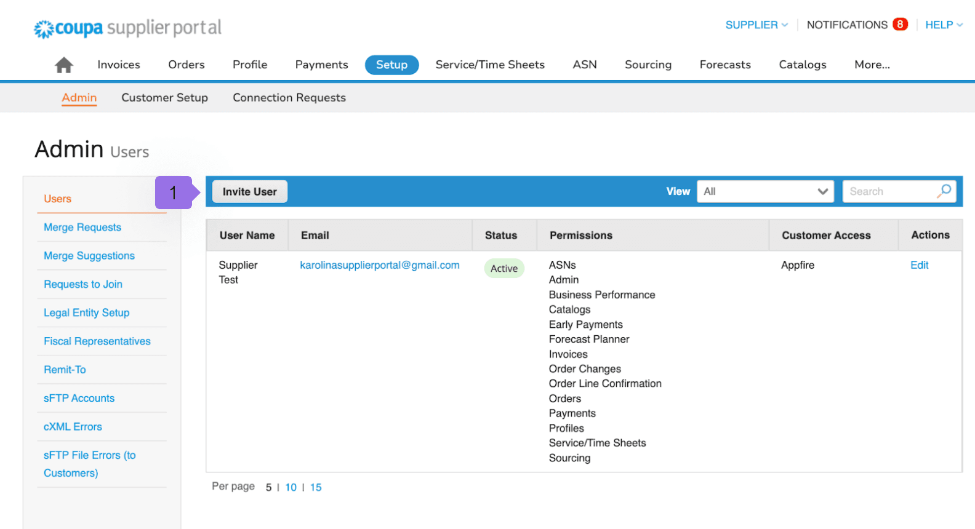The width and height of the screenshot is (975, 529).
Task: Open the Sourcing navigation tab
Action: [x=648, y=65]
